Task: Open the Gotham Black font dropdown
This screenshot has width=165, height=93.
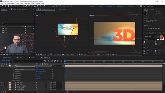Action: pyautogui.click(x=150, y=36)
